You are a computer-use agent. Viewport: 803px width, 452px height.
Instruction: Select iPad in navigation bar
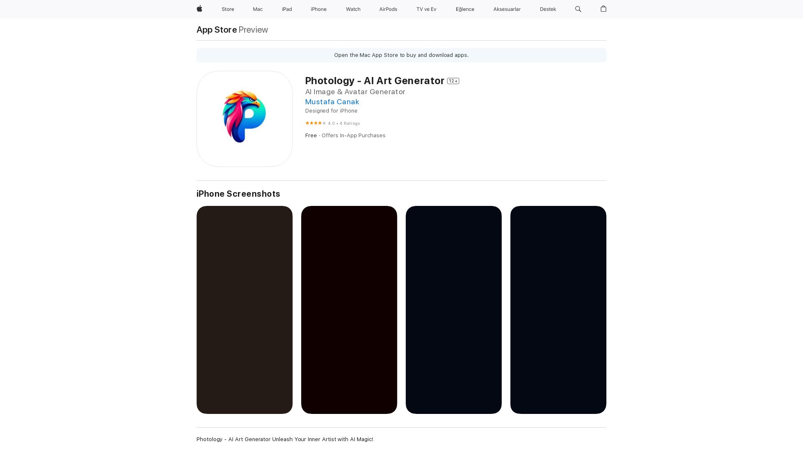(x=287, y=9)
